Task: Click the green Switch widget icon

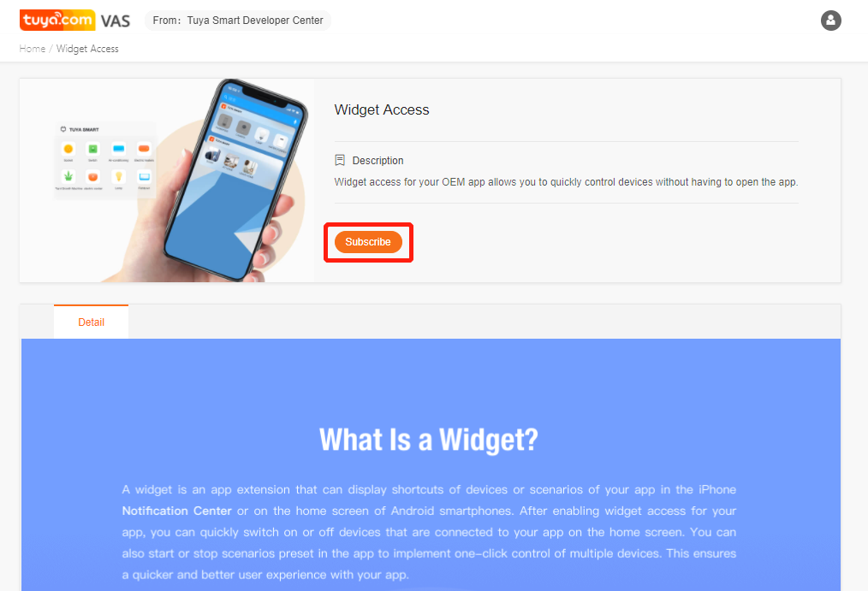Action: coord(93,149)
